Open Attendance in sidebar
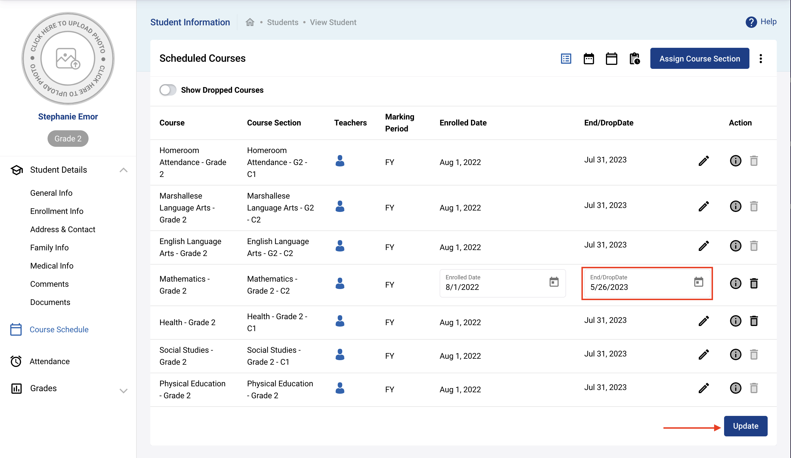 (x=49, y=361)
